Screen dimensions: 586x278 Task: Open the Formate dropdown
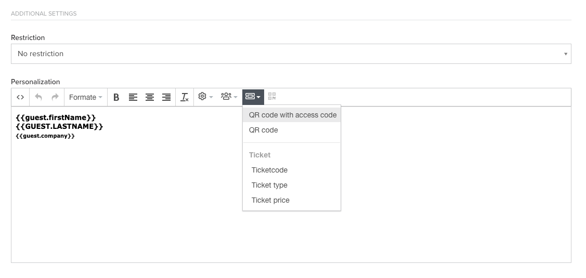point(85,97)
